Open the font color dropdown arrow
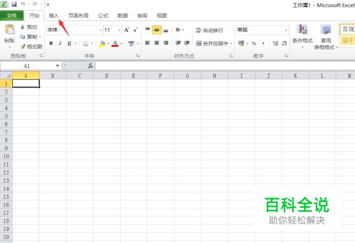Viewport: 355px width, 243px height. (122, 43)
